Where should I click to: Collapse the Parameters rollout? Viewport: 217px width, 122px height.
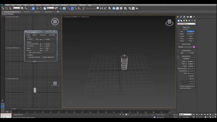pyautogui.click(x=186, y=59)
